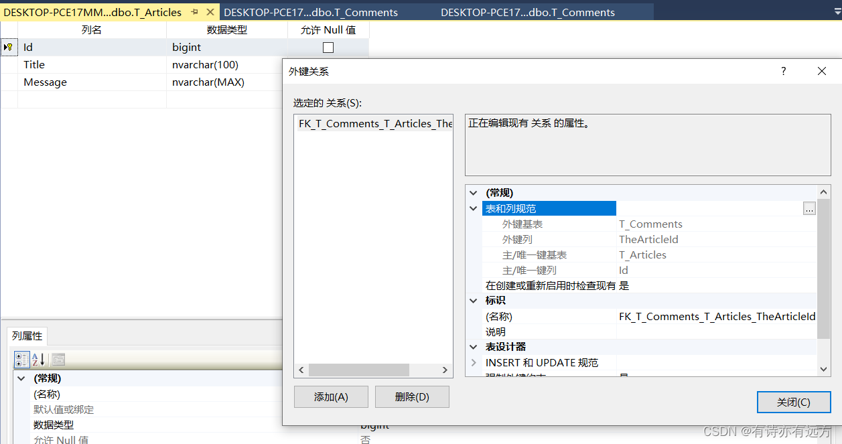Click the 外键列 property row
This screenshot has height=444, width=842.
pyautogui.click(x=649, y=240)
